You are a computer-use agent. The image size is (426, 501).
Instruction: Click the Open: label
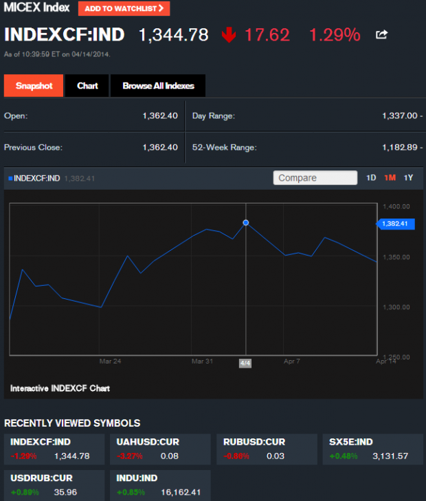click(x=16, y=115)
